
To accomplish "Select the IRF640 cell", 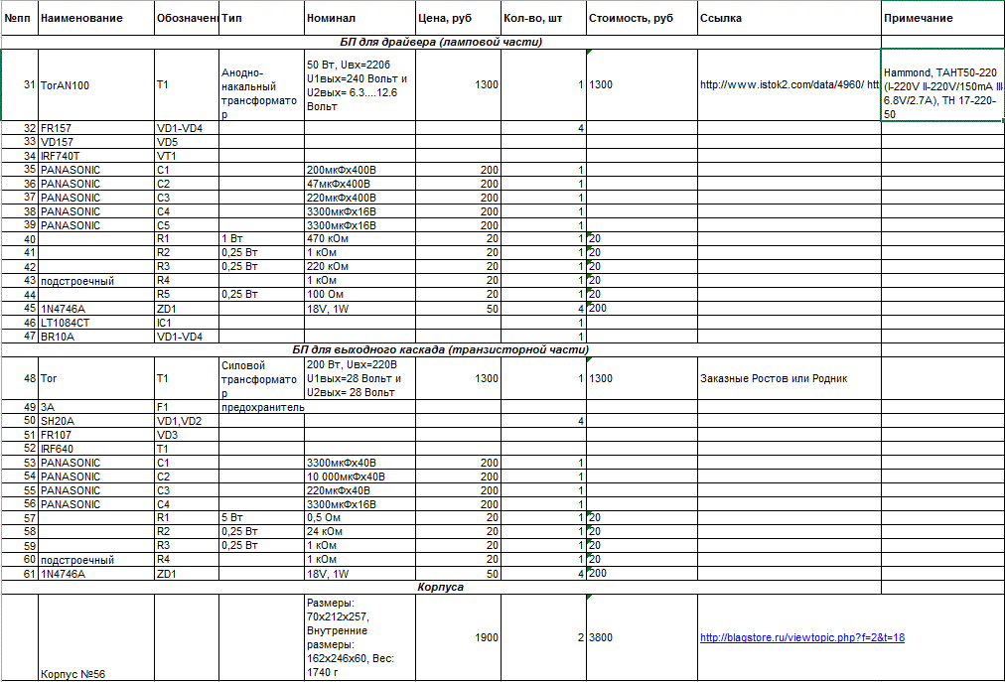I will (x=96, y=449).
